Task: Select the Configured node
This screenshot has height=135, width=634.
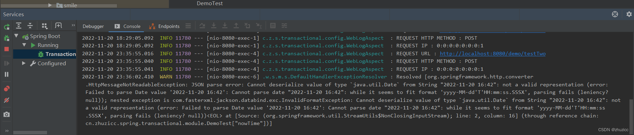Action: (52, 63)
